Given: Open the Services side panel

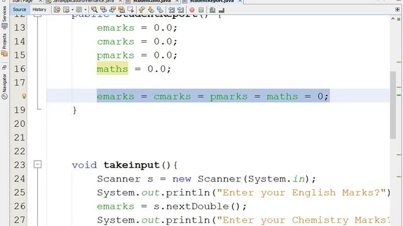Looking at the screenshot, I should [4, 17].
